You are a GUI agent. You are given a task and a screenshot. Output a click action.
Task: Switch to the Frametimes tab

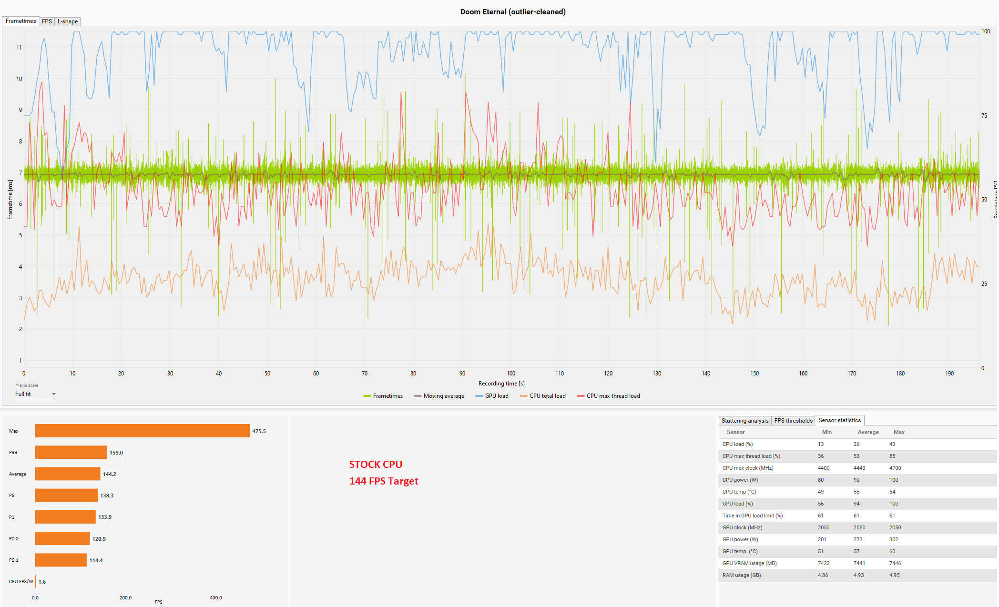tap(20, 21)
